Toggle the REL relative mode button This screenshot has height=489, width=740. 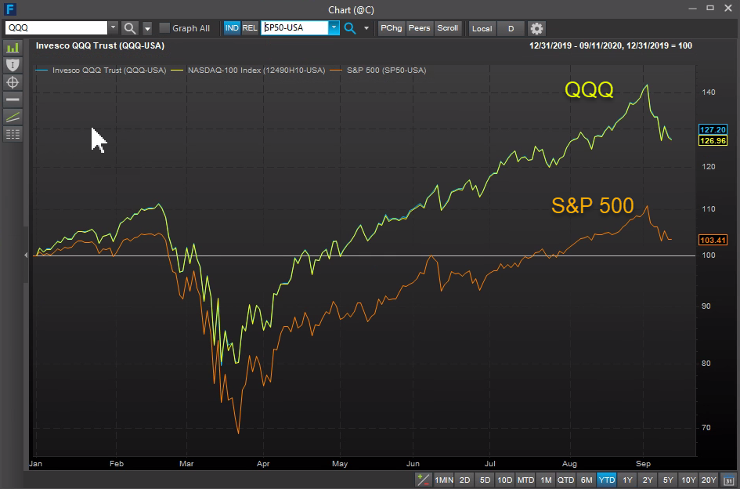pyautogui.click(x=250, y=28)
